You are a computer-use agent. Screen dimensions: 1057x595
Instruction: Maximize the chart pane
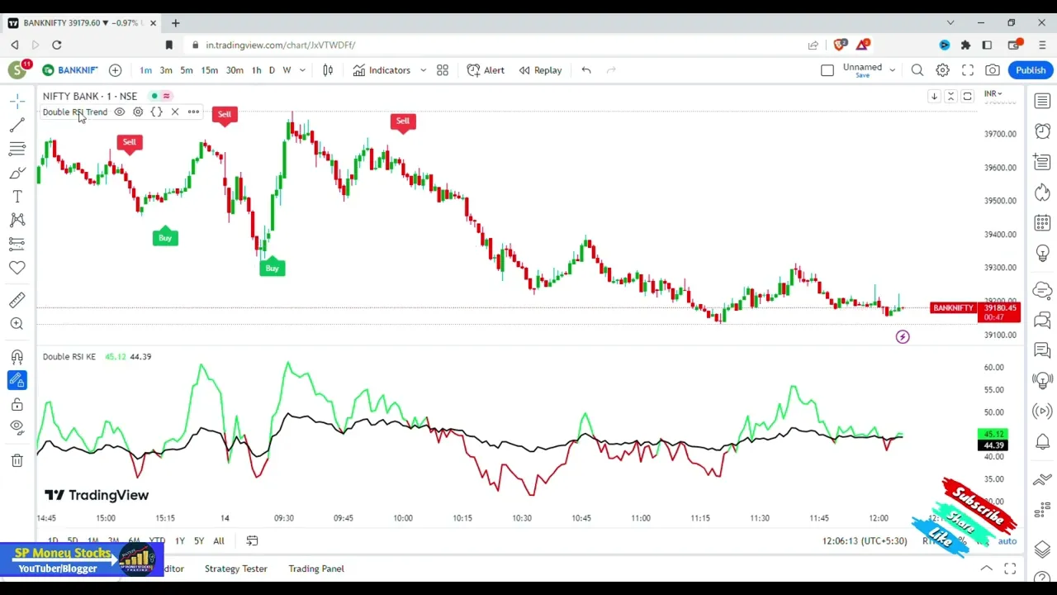click(968, 97)
